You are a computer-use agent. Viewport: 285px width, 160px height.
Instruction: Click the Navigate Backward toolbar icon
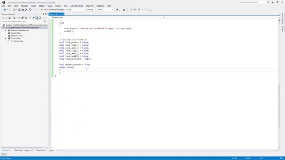[x=4, y=10]
